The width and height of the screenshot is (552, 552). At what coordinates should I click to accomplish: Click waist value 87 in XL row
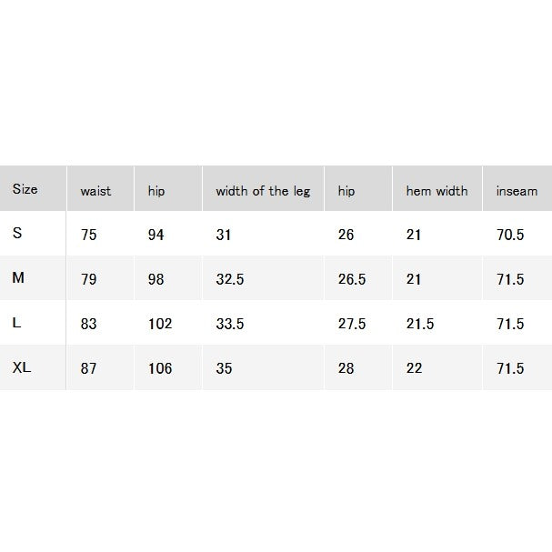(x=89, y=368)
